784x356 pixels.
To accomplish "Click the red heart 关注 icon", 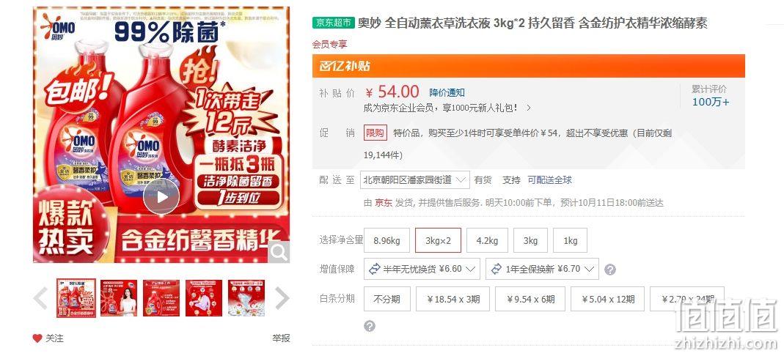I will pyautogui.click(x=37, y=338).
